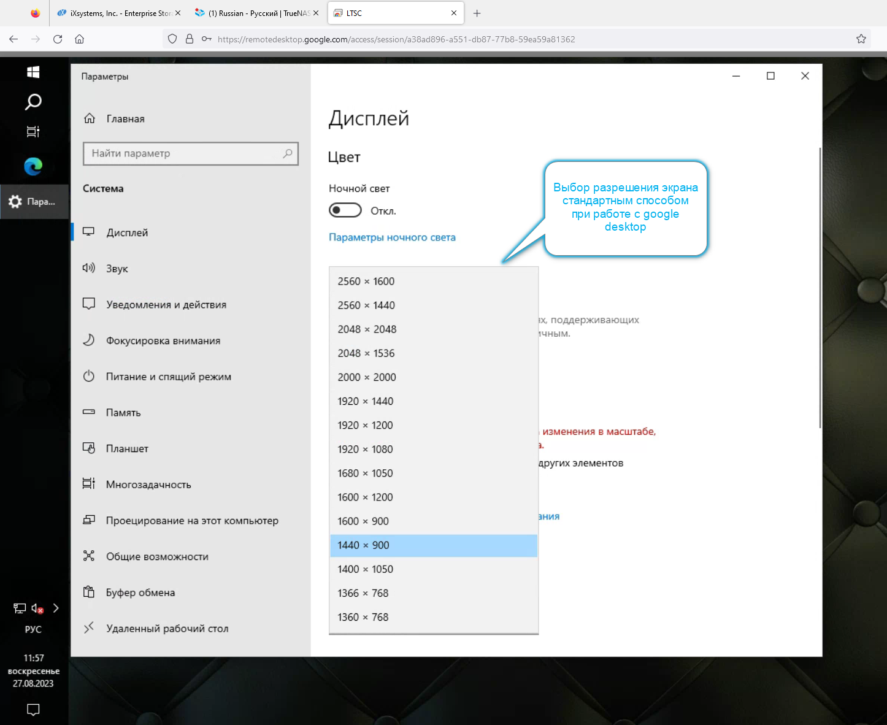Set resolution to 1920 × 1200
The height and width of the screenshot is (725, 887).
click(434, 425)
